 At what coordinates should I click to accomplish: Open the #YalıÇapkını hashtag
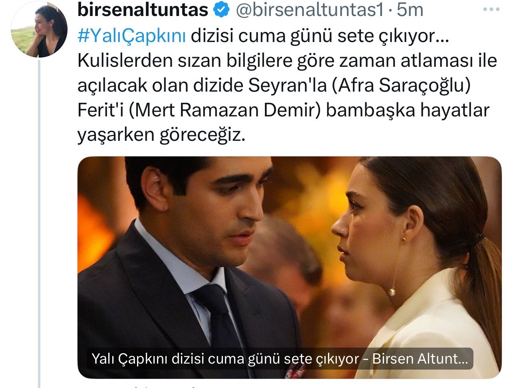[131, 36]
